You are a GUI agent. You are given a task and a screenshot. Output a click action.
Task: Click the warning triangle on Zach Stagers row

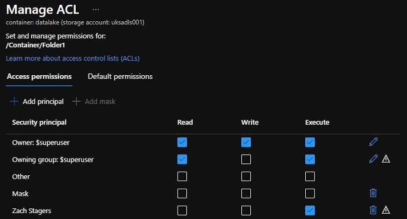pos(386,210)
